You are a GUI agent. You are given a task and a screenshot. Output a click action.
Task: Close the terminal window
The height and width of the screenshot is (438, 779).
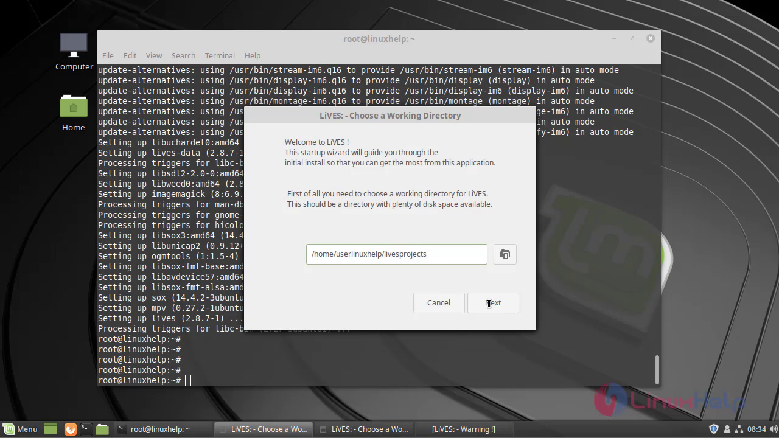pyautogui.click(x=650, y=38)
